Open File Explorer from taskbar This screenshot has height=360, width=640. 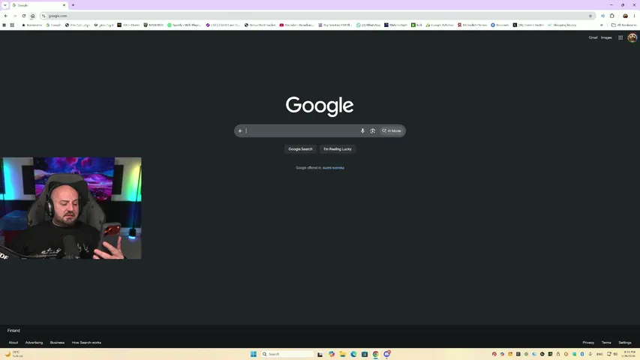(342, 354)
